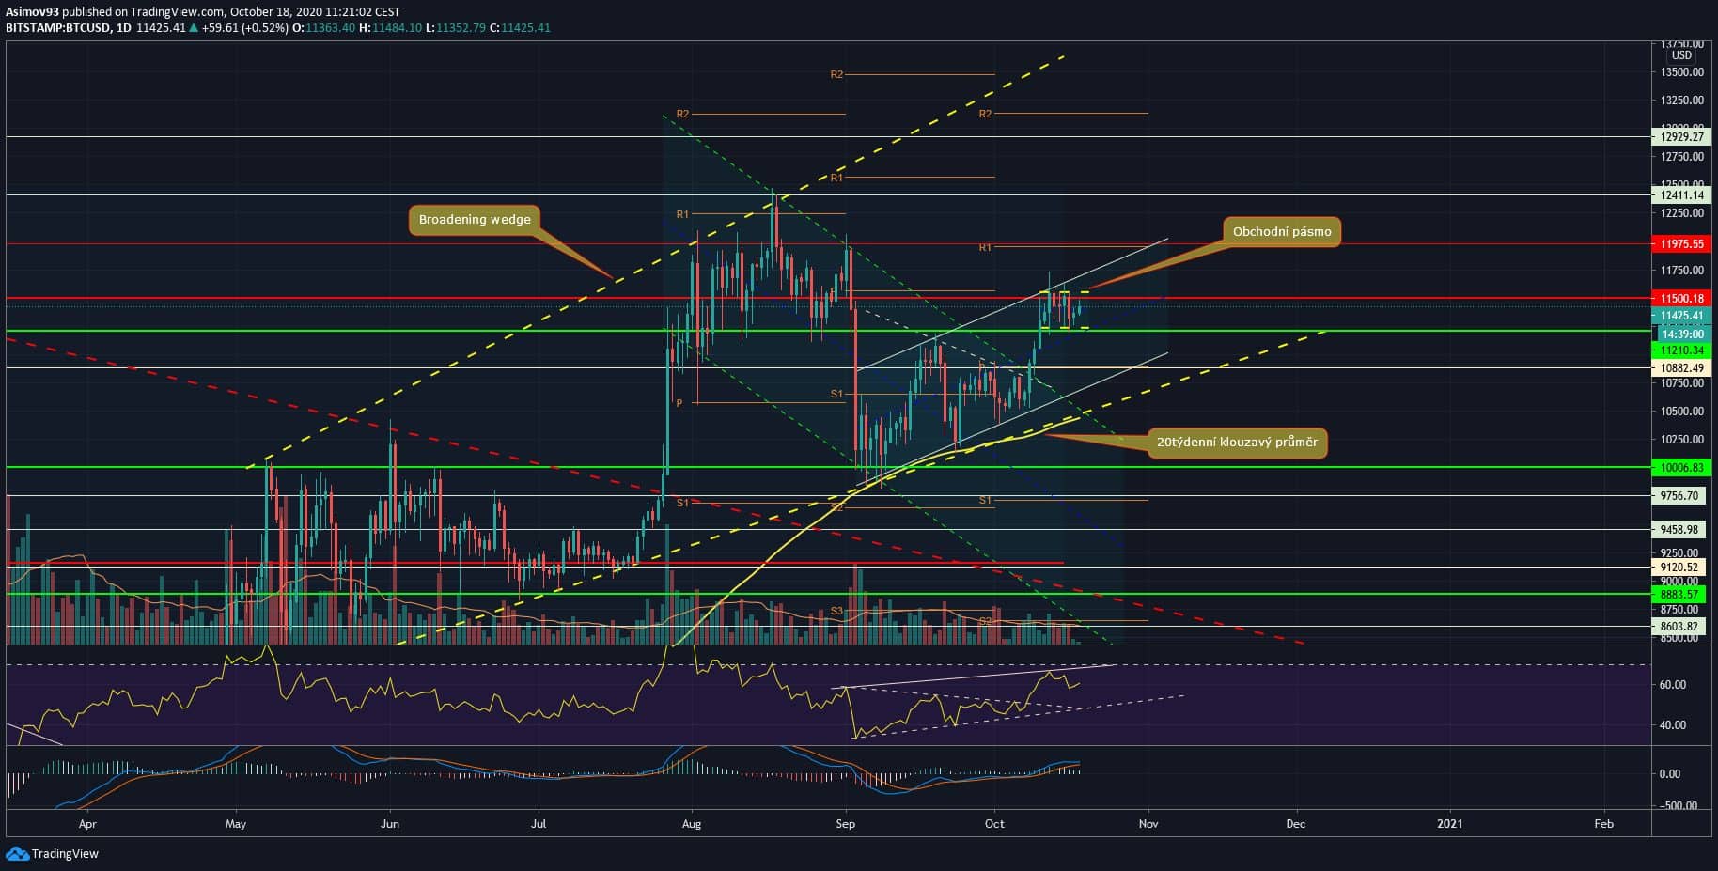Select the Obchodní pásmo annotation callout
This screenshot has height=871, width=1718.
1281,232
